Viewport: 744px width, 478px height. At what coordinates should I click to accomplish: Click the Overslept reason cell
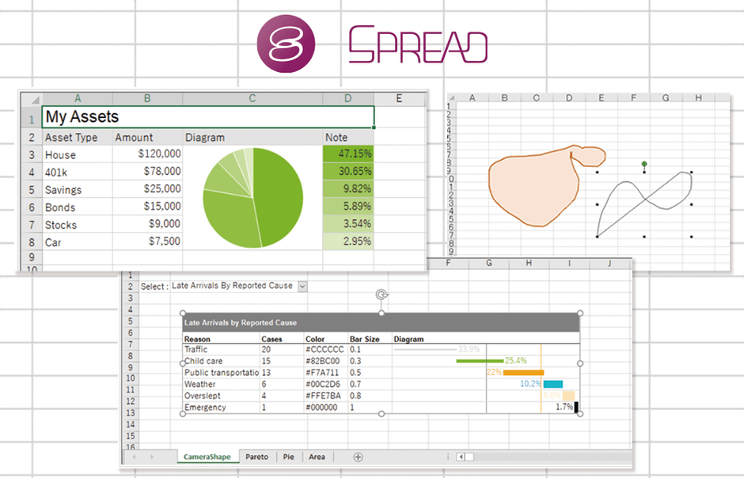(221, 396)
